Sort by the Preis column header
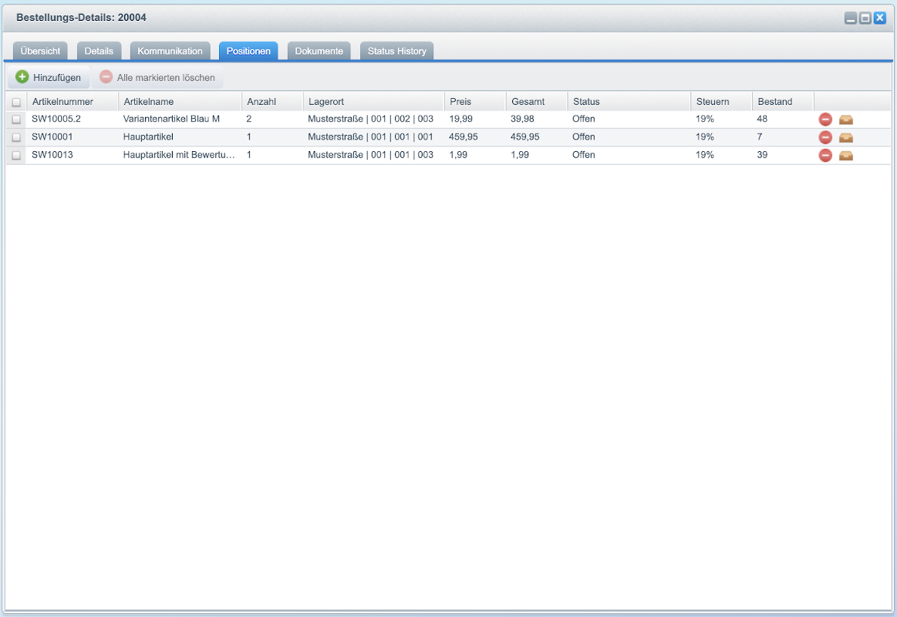This screenshot has width=897, height=617. pos(460,102)
